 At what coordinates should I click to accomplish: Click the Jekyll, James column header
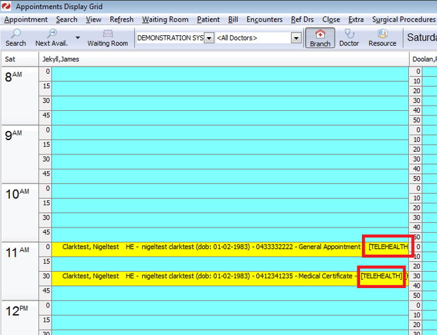(x=61, y=59)
